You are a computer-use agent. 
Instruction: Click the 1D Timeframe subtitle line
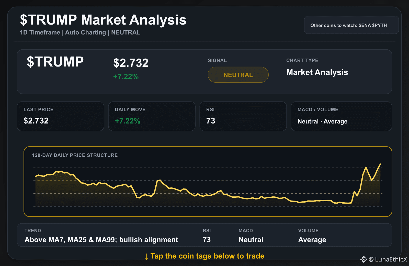point(80,32)
